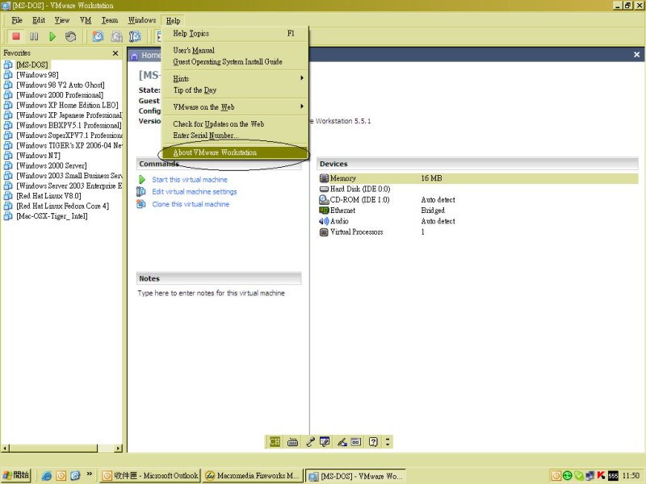Click the handwriting pen icon on IME bar
This screenshot has height=484, width=646.
click(342, 442)
